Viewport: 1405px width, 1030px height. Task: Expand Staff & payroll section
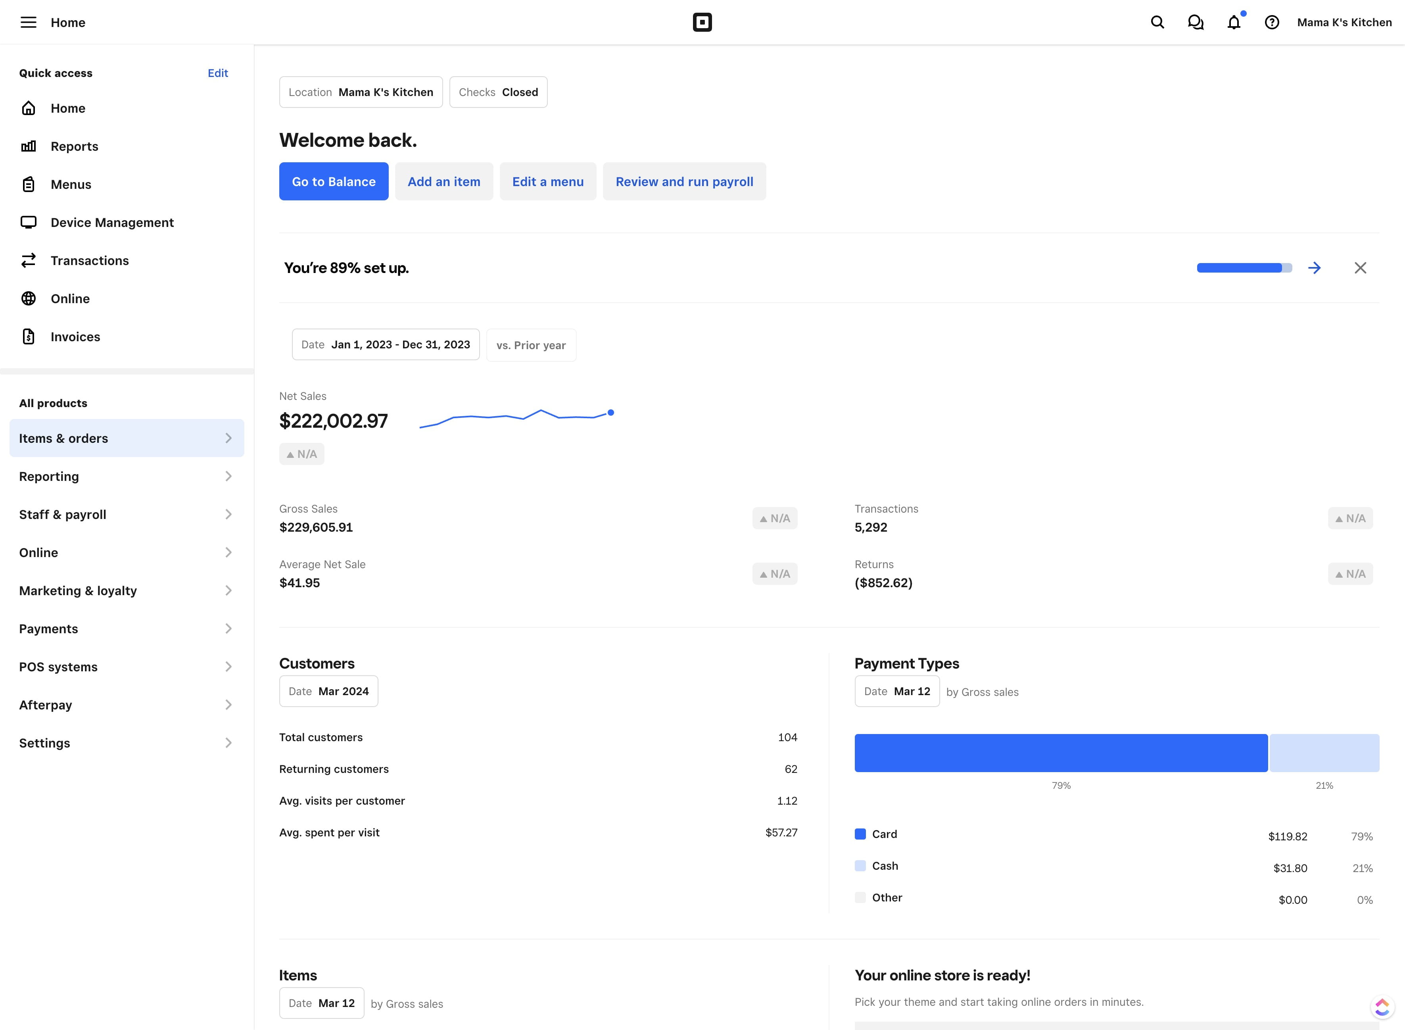click(127, 514)
